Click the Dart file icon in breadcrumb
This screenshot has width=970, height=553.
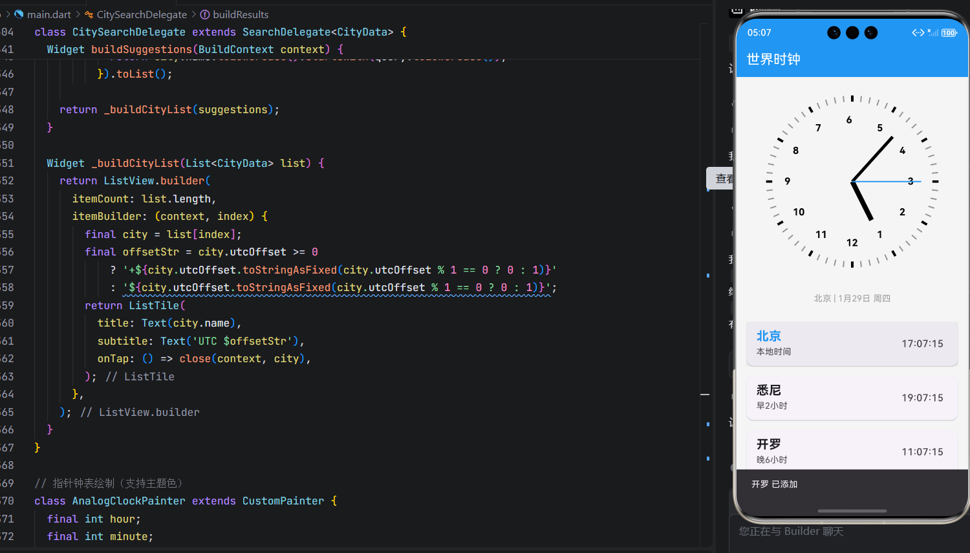(19, 14)
